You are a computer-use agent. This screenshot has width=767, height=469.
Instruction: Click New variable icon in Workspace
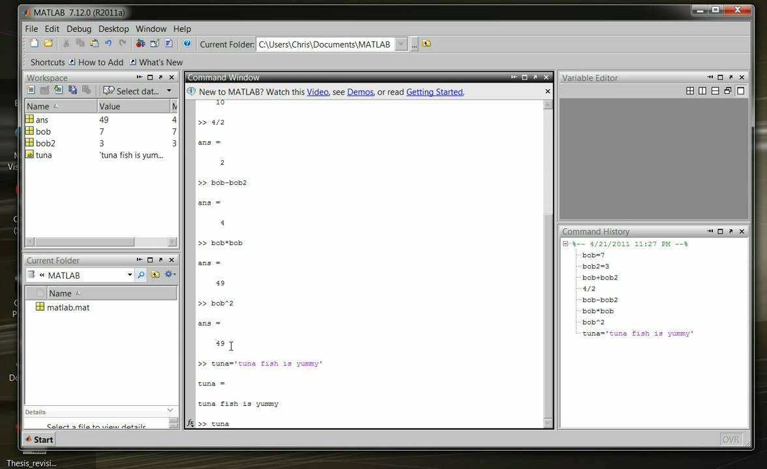click(x=30, y=90)
